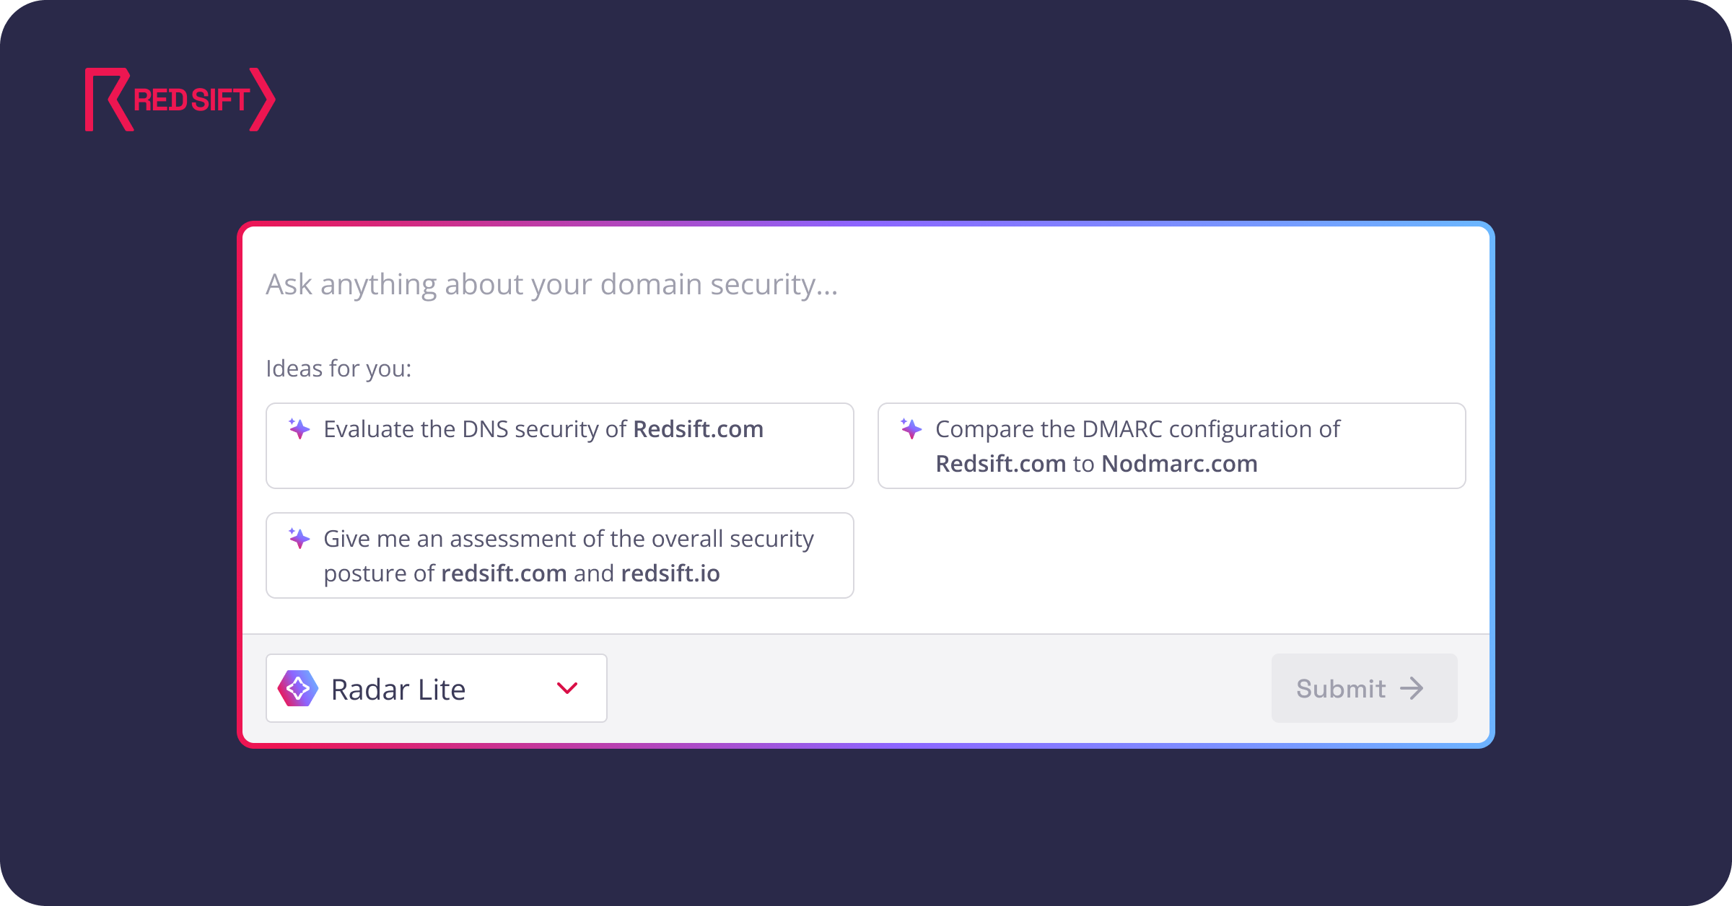
Task: Click the "Radar Lite" label text
Action: [x=398, y=690]
